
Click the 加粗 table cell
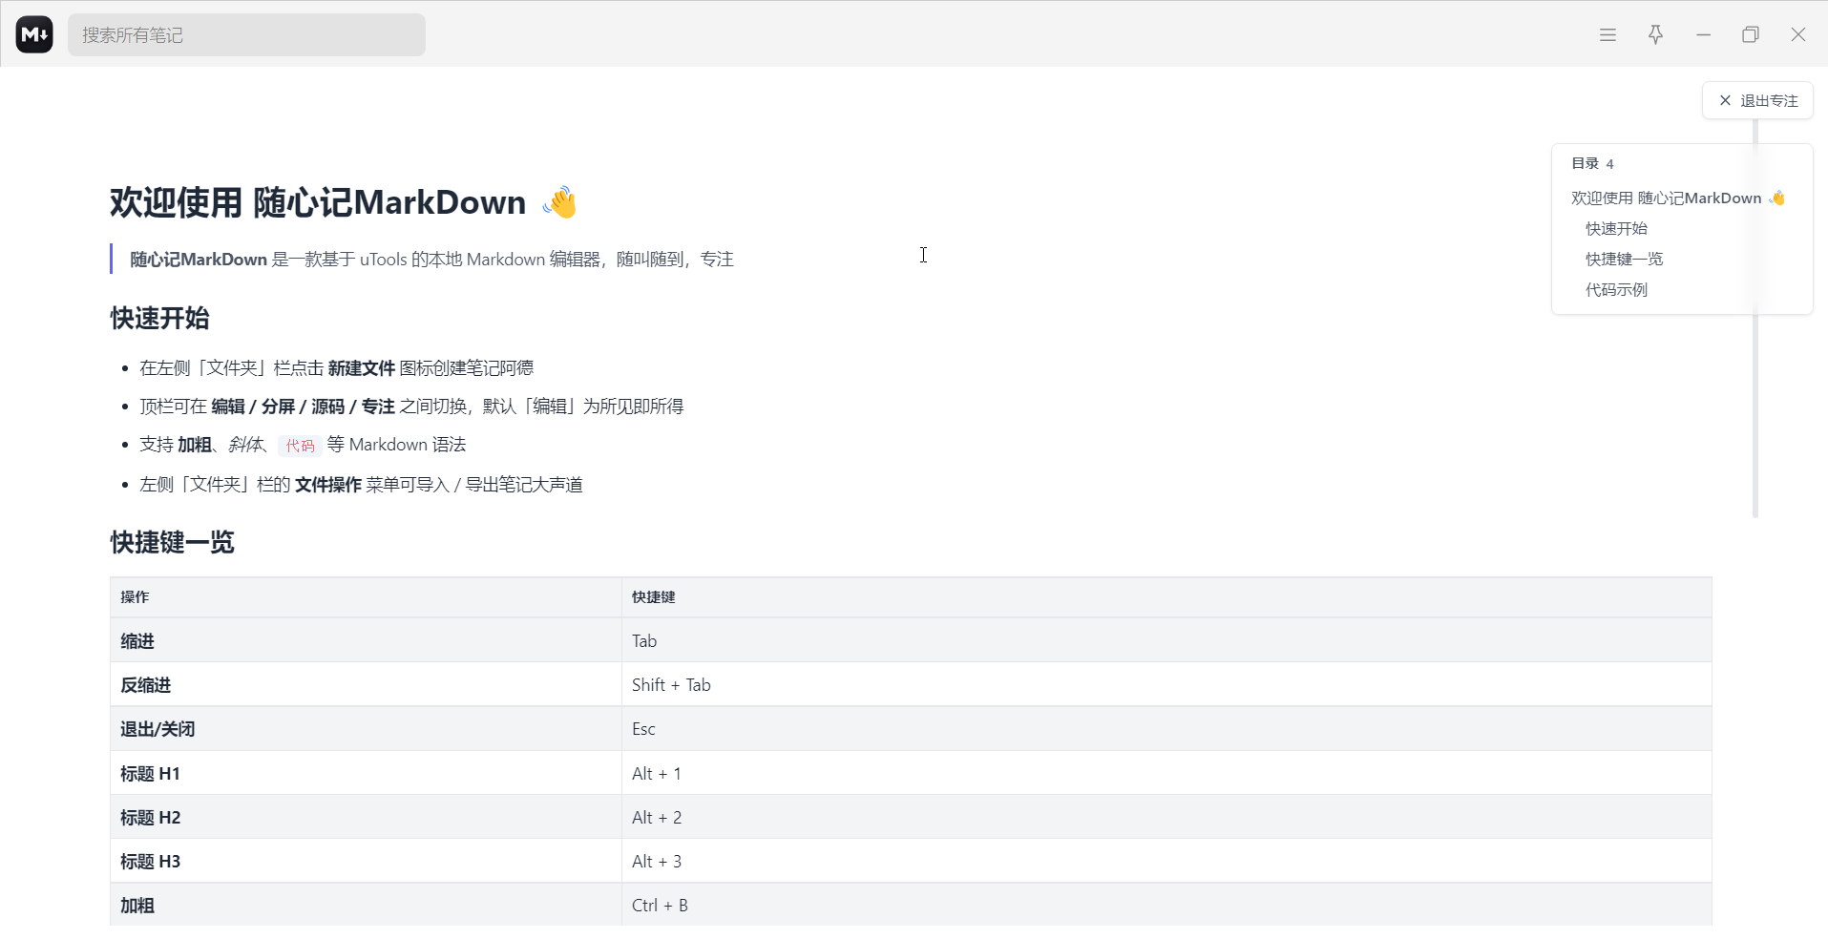[x=366, y=905]
